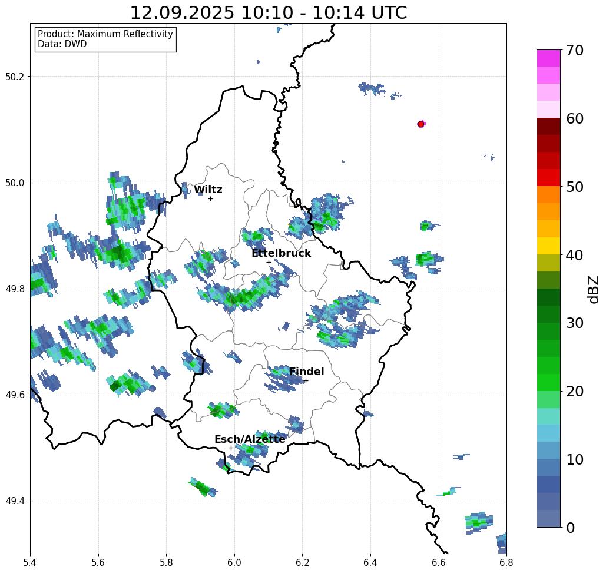This screenshot has height=573, width=606.
Task: Click the longitude tick label 6.0
Action: pos(234,562)
